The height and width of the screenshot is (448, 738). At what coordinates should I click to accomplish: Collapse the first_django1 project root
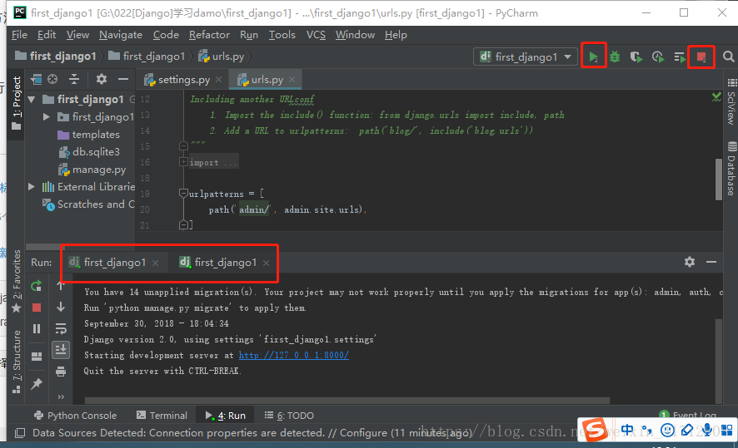tap(32, 100)
